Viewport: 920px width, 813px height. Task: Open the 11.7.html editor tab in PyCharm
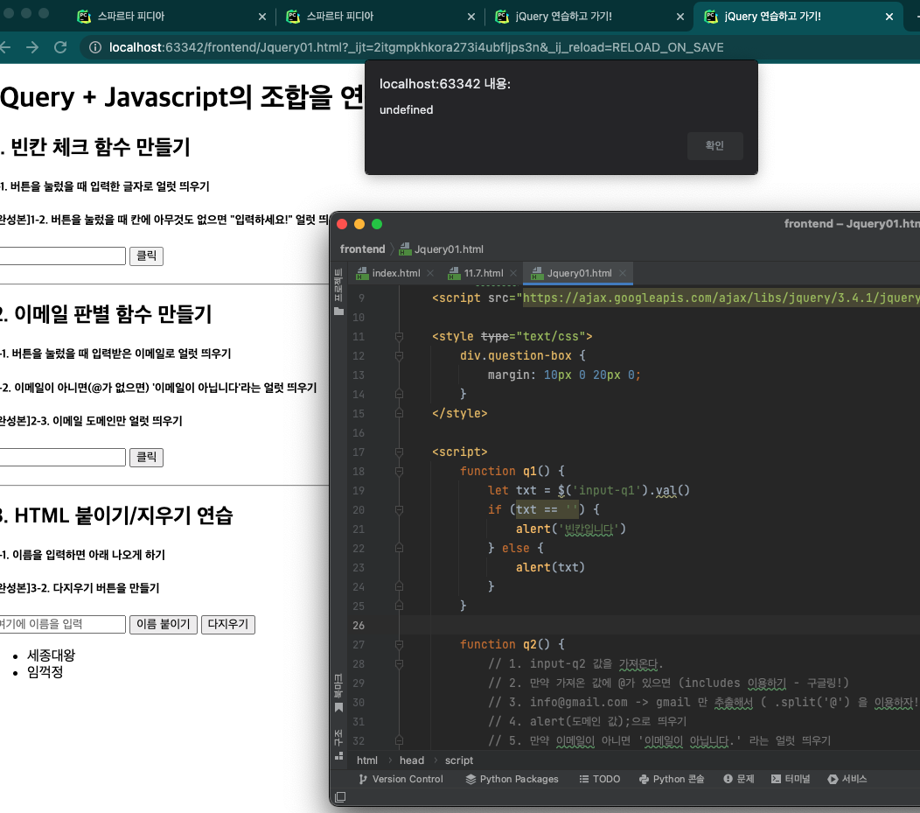484,274
